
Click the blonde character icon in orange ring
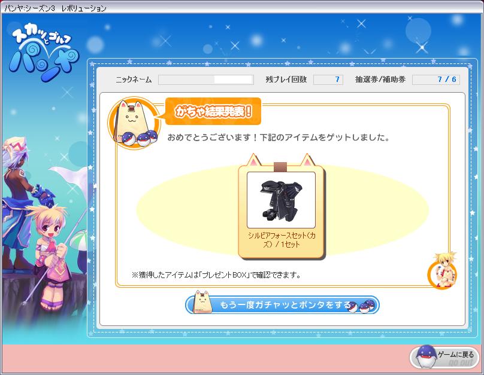pyautogui.click(x=443, y=271)
